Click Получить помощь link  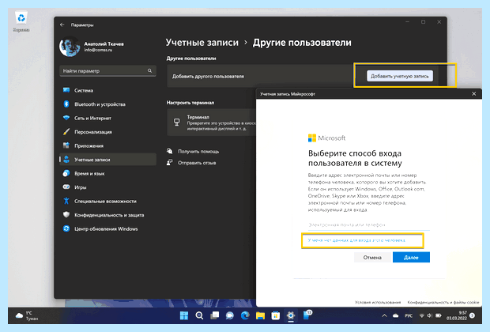tap(198, 151)
